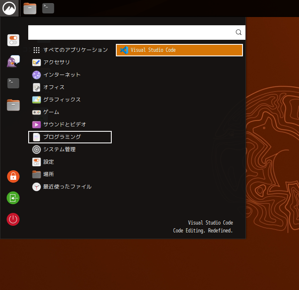Open the file manager from the top panel
299x290 pixels.
click(x=30, y=9)
